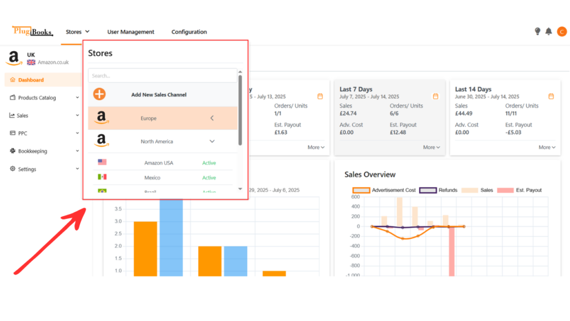Toggle Advertisement Cost legend series
Screen dimensions: 570x321
[x=384, y=190]
